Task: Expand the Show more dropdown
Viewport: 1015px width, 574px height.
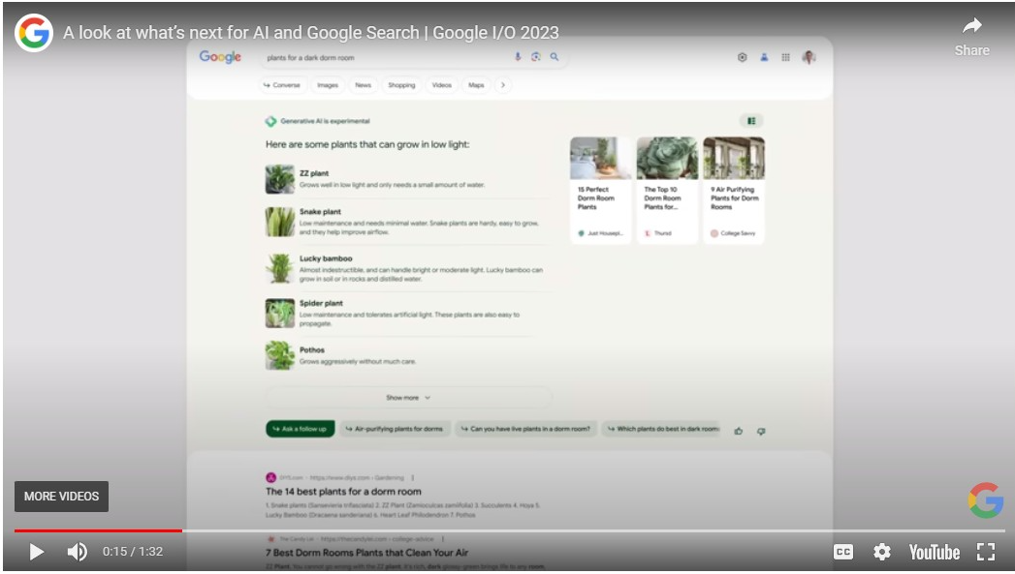Action: coord(408,398)
